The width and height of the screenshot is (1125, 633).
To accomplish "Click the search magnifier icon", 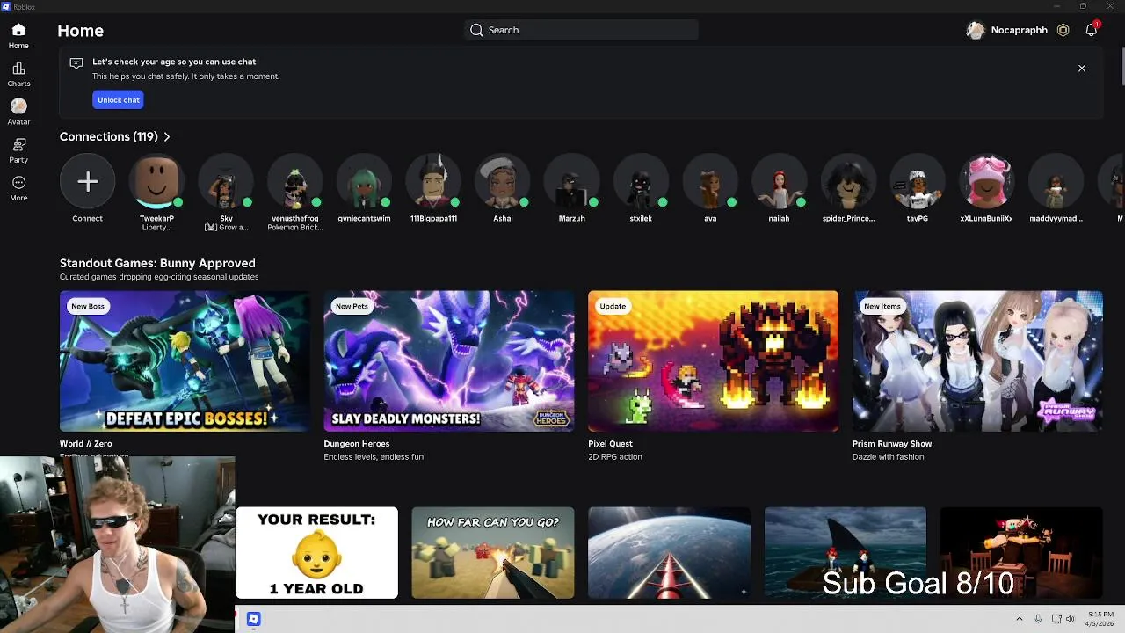I will tap(476, 30).
